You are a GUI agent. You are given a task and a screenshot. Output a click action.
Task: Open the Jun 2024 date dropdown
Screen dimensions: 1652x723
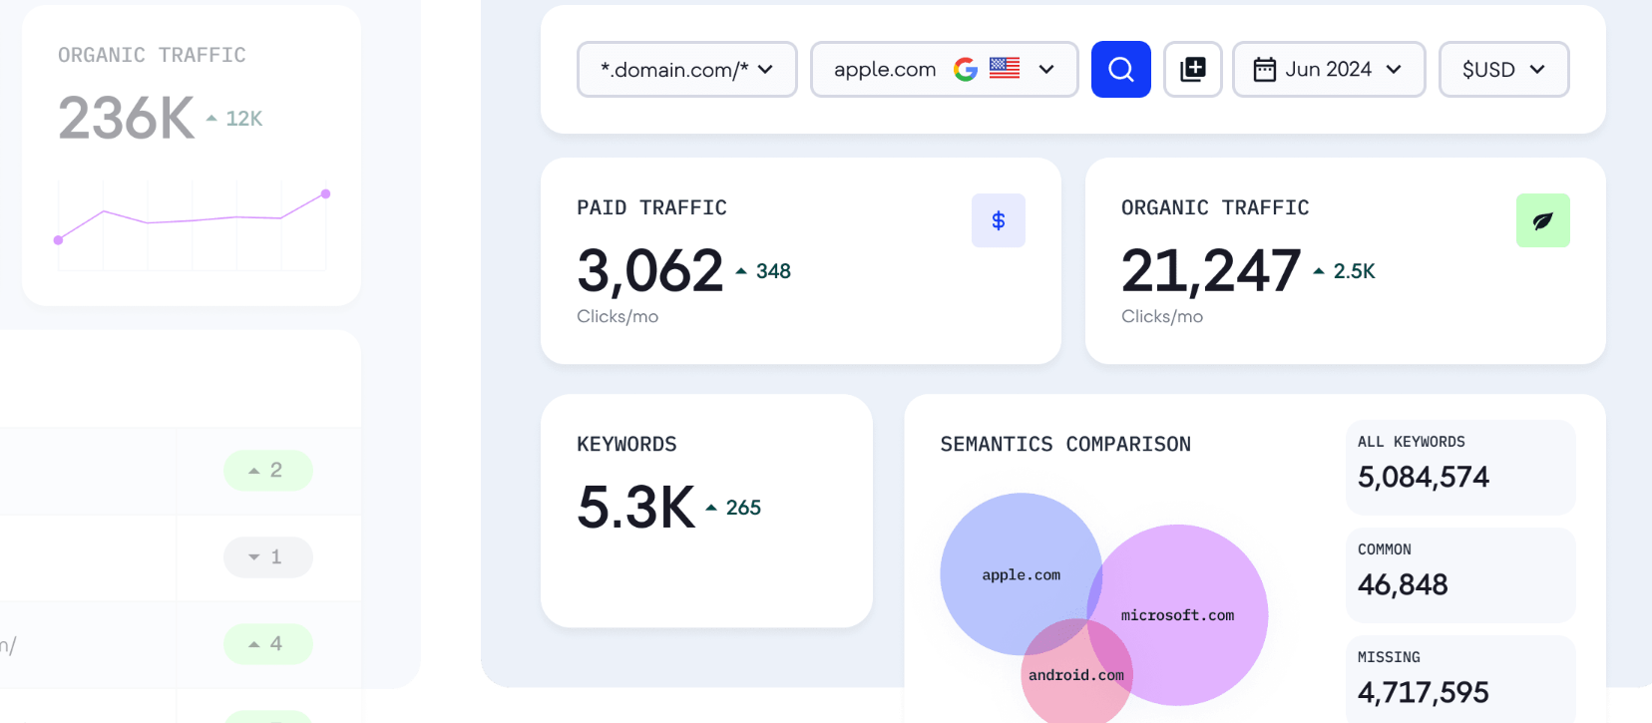click(1329, 69)
